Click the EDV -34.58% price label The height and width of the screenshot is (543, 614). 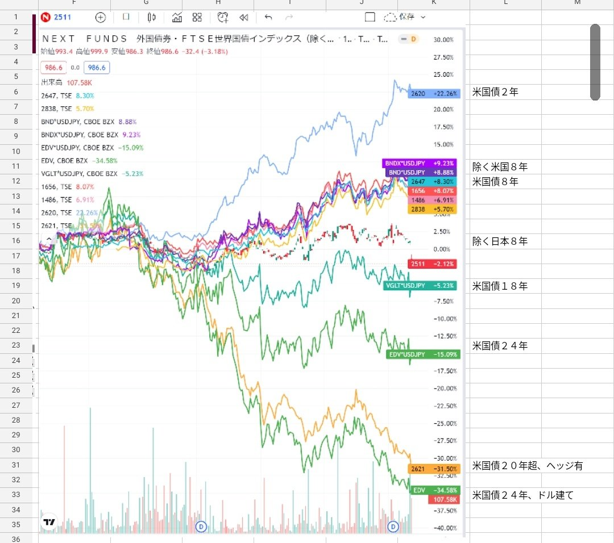point(435,490)
